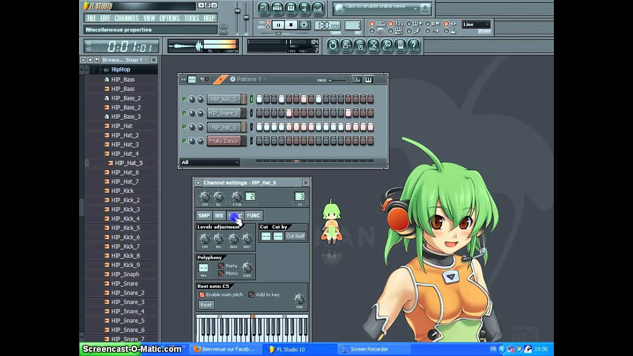Switch to the INS tab in Channel settings

[219, 216]
